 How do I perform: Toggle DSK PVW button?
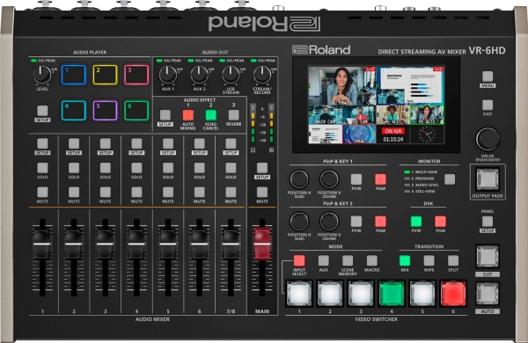pyautogui.click(x=416, y=222)
